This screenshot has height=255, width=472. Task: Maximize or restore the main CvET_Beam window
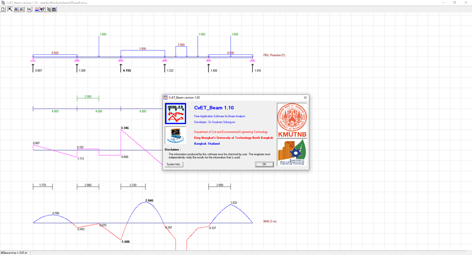[454, 3]
